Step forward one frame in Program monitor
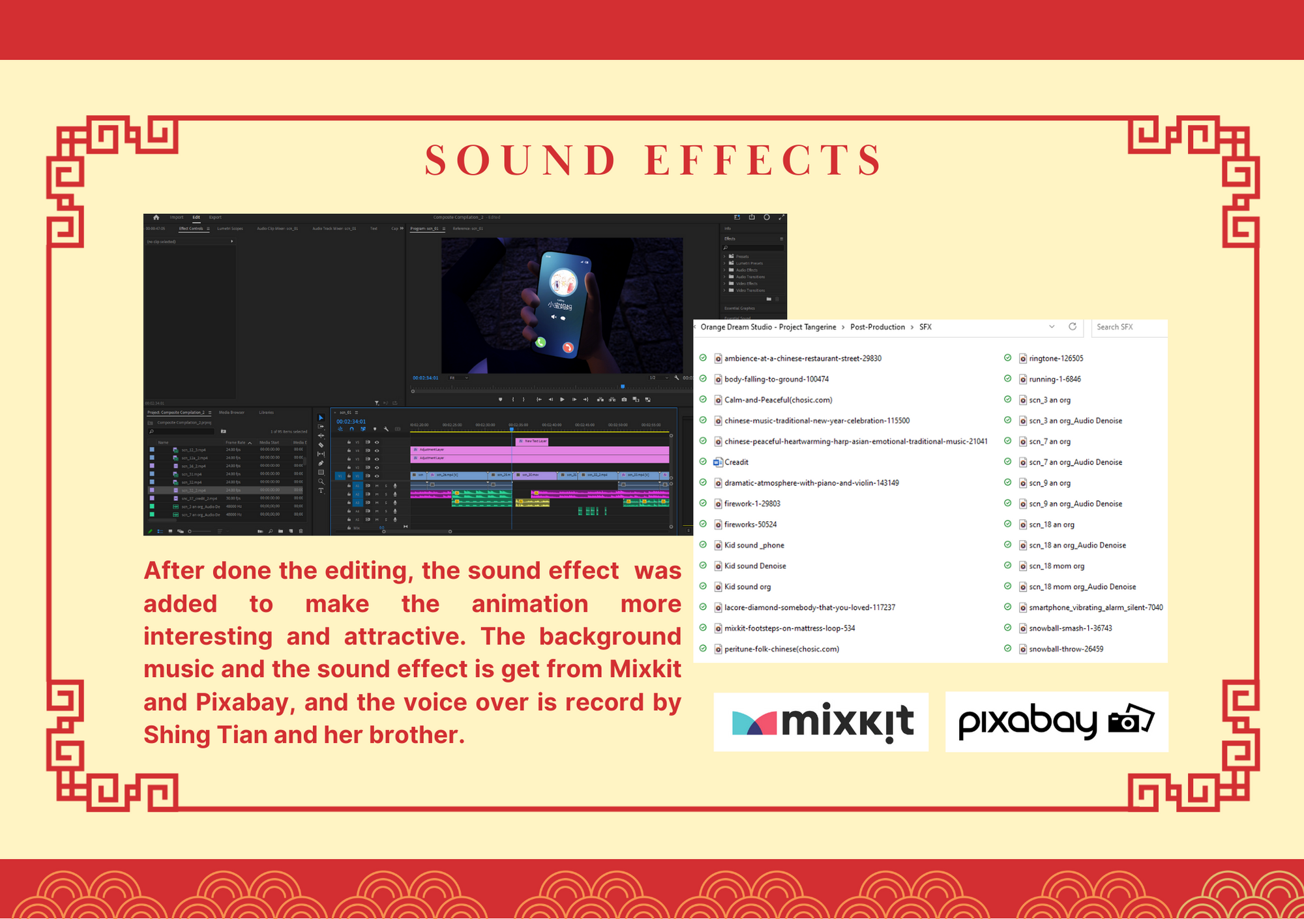The height and width of the screenshot is (919, 1304). [x=574, y=399]
